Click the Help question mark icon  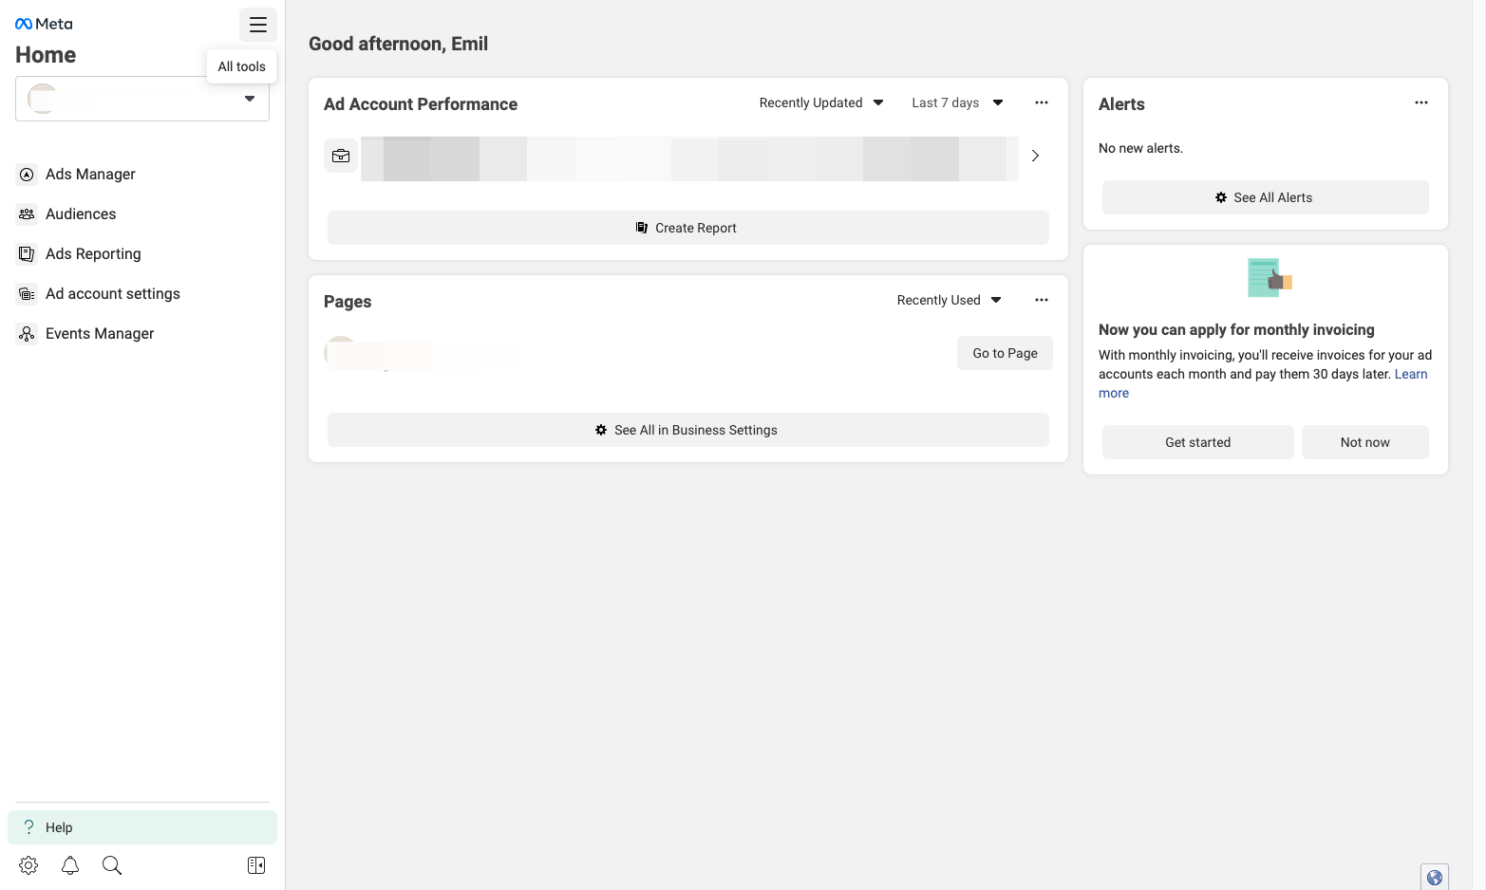click(28, 827)
